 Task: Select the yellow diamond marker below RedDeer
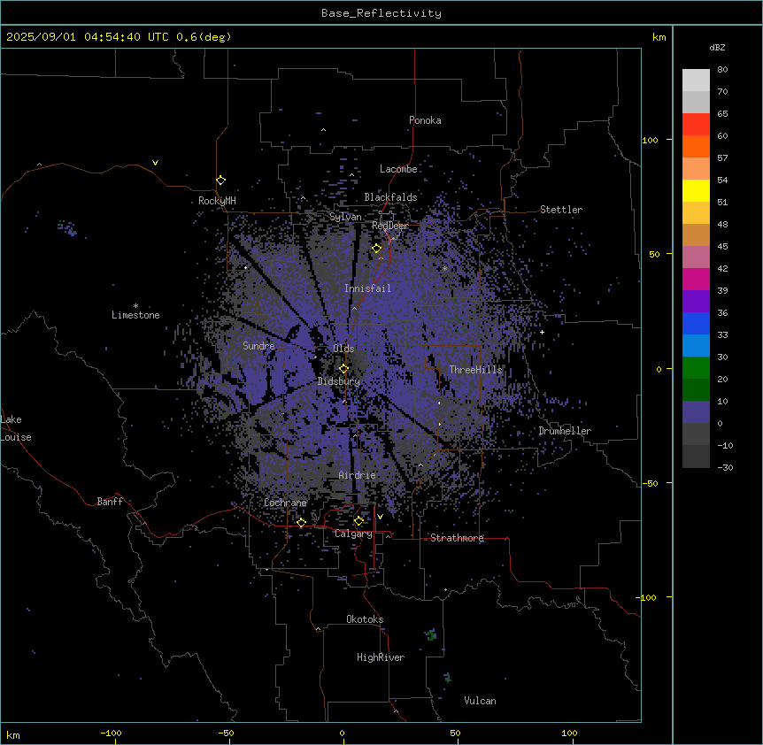point(377,249)
